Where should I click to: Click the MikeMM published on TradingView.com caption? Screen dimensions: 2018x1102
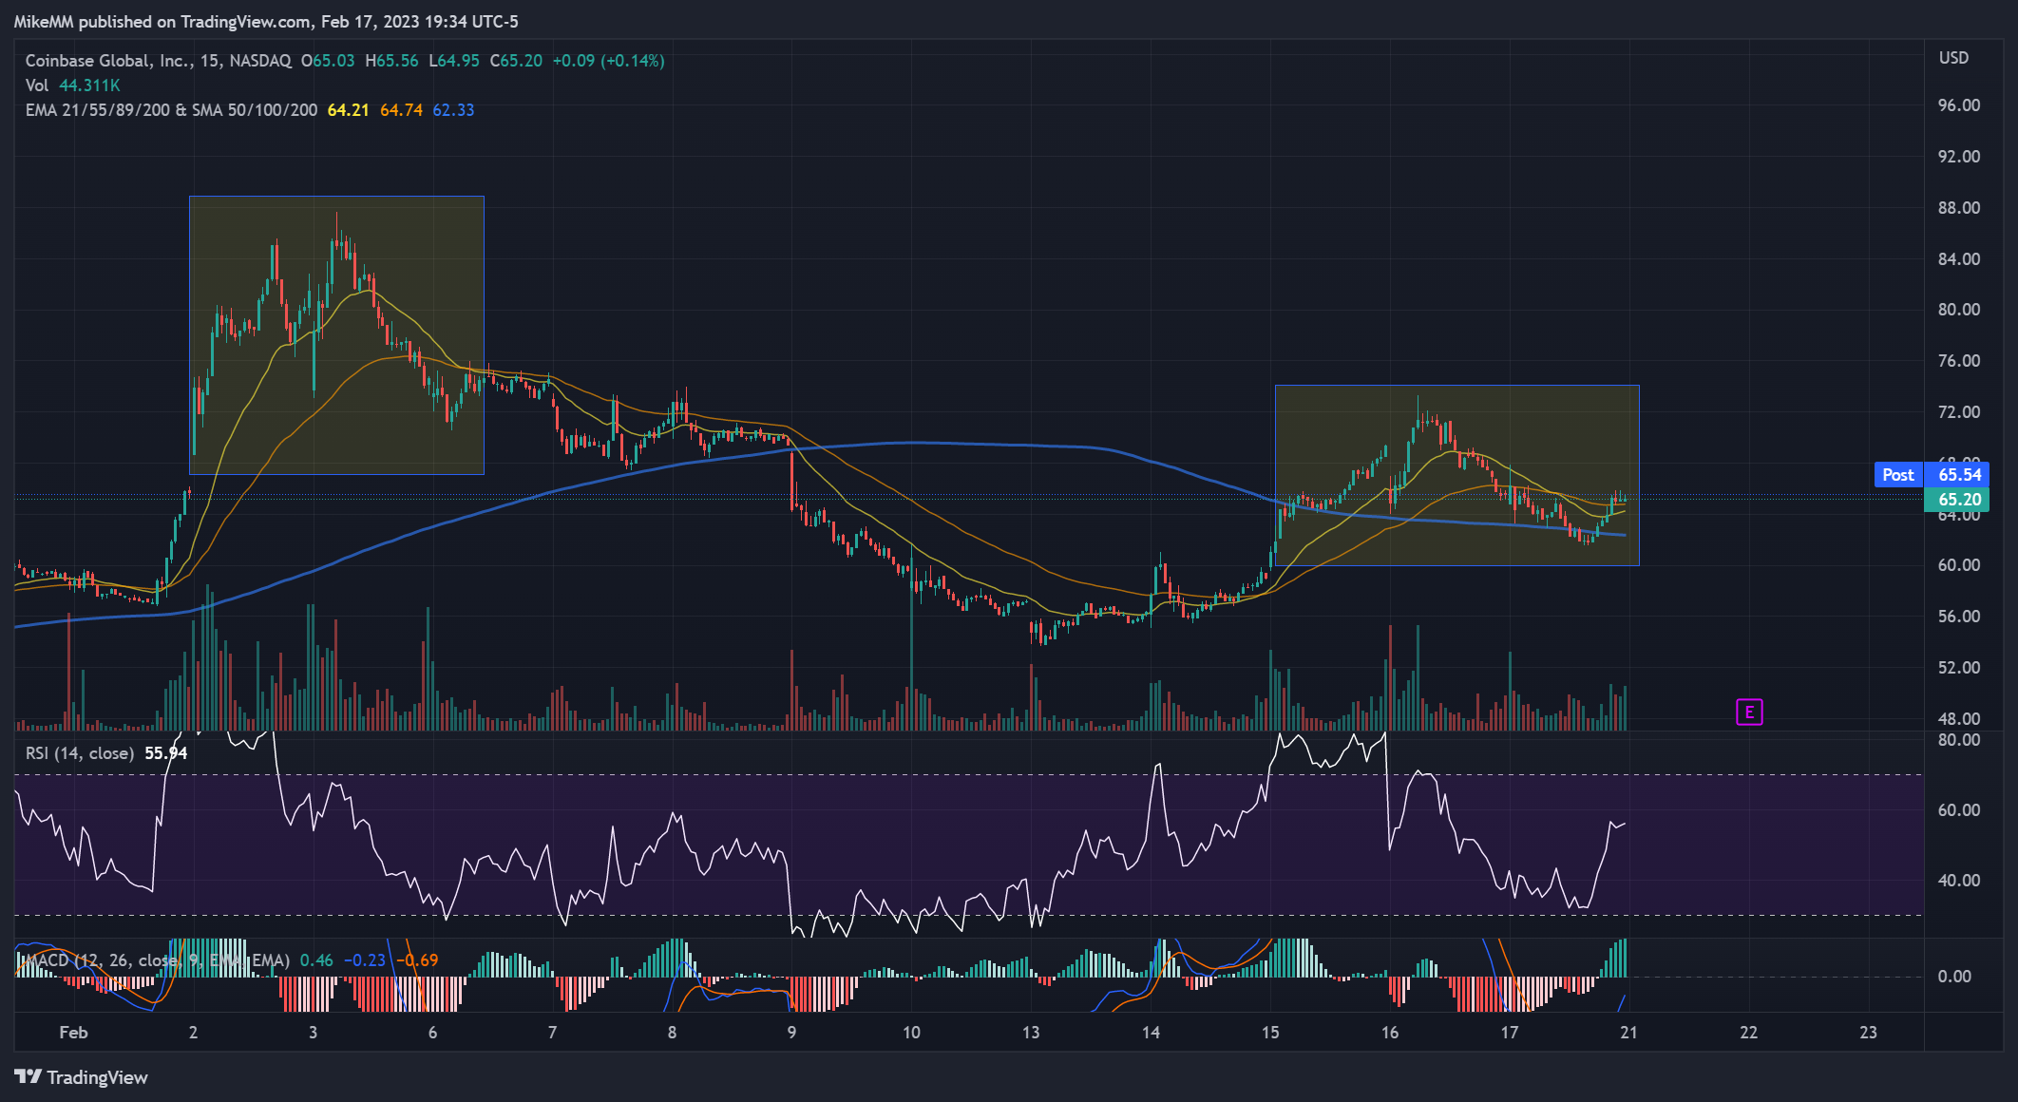266,21
